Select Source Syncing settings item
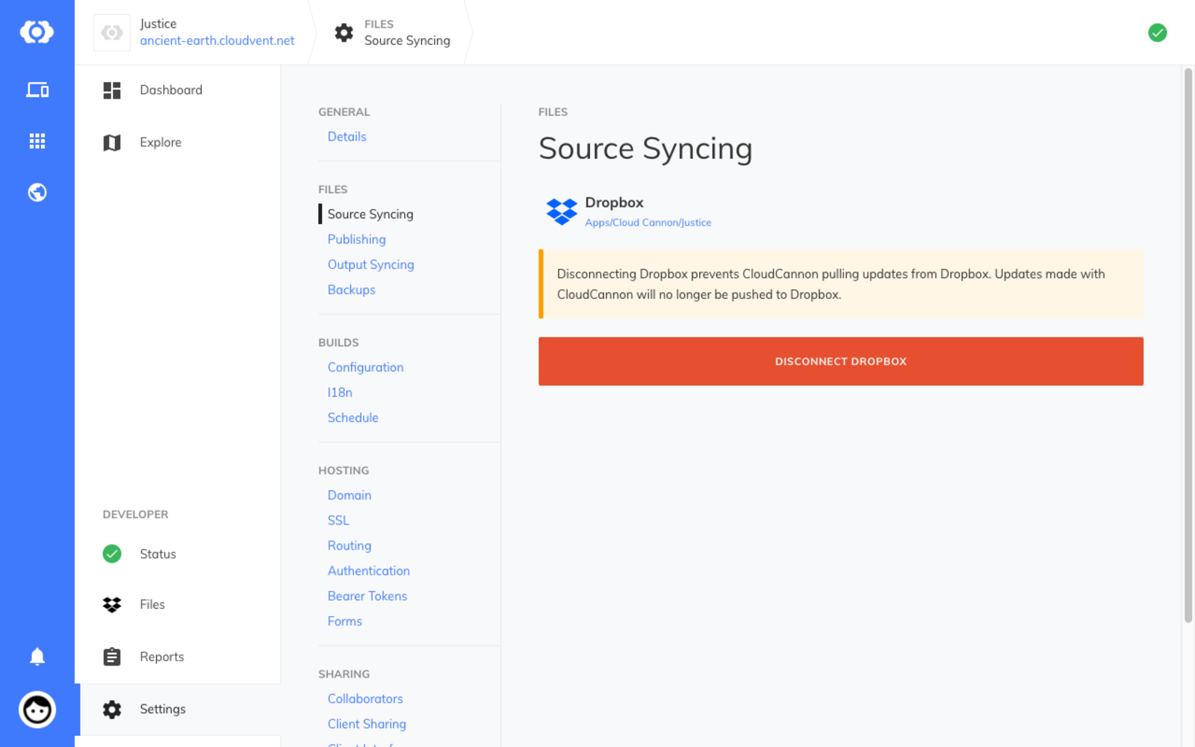Screen dimensions: 1195x747 [370, 214]
